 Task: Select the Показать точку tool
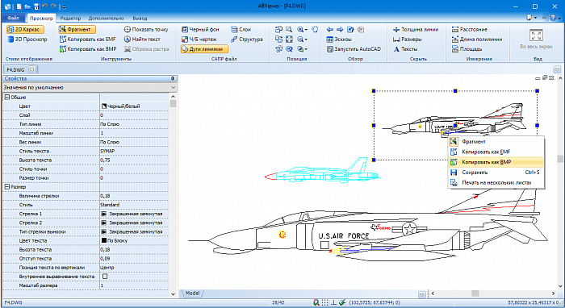pos(146,30)
